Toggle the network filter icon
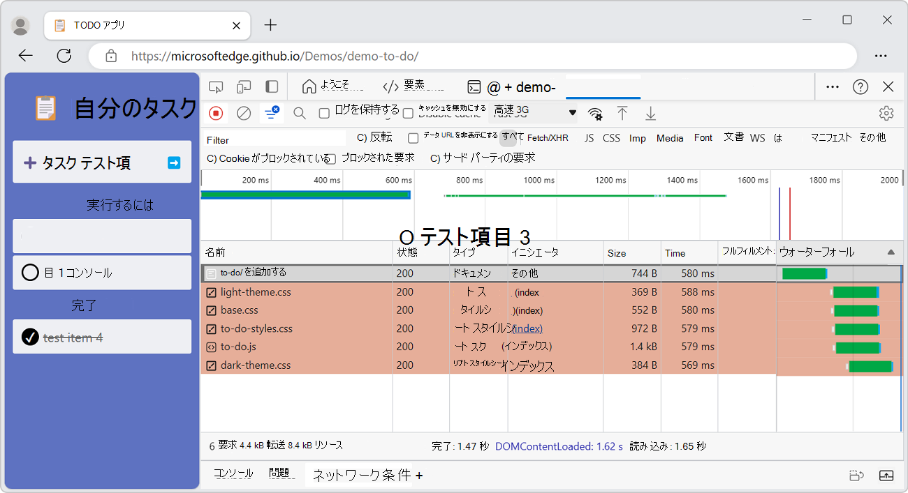The width and height of the screenshot is (908, 493). click(271, 113)
